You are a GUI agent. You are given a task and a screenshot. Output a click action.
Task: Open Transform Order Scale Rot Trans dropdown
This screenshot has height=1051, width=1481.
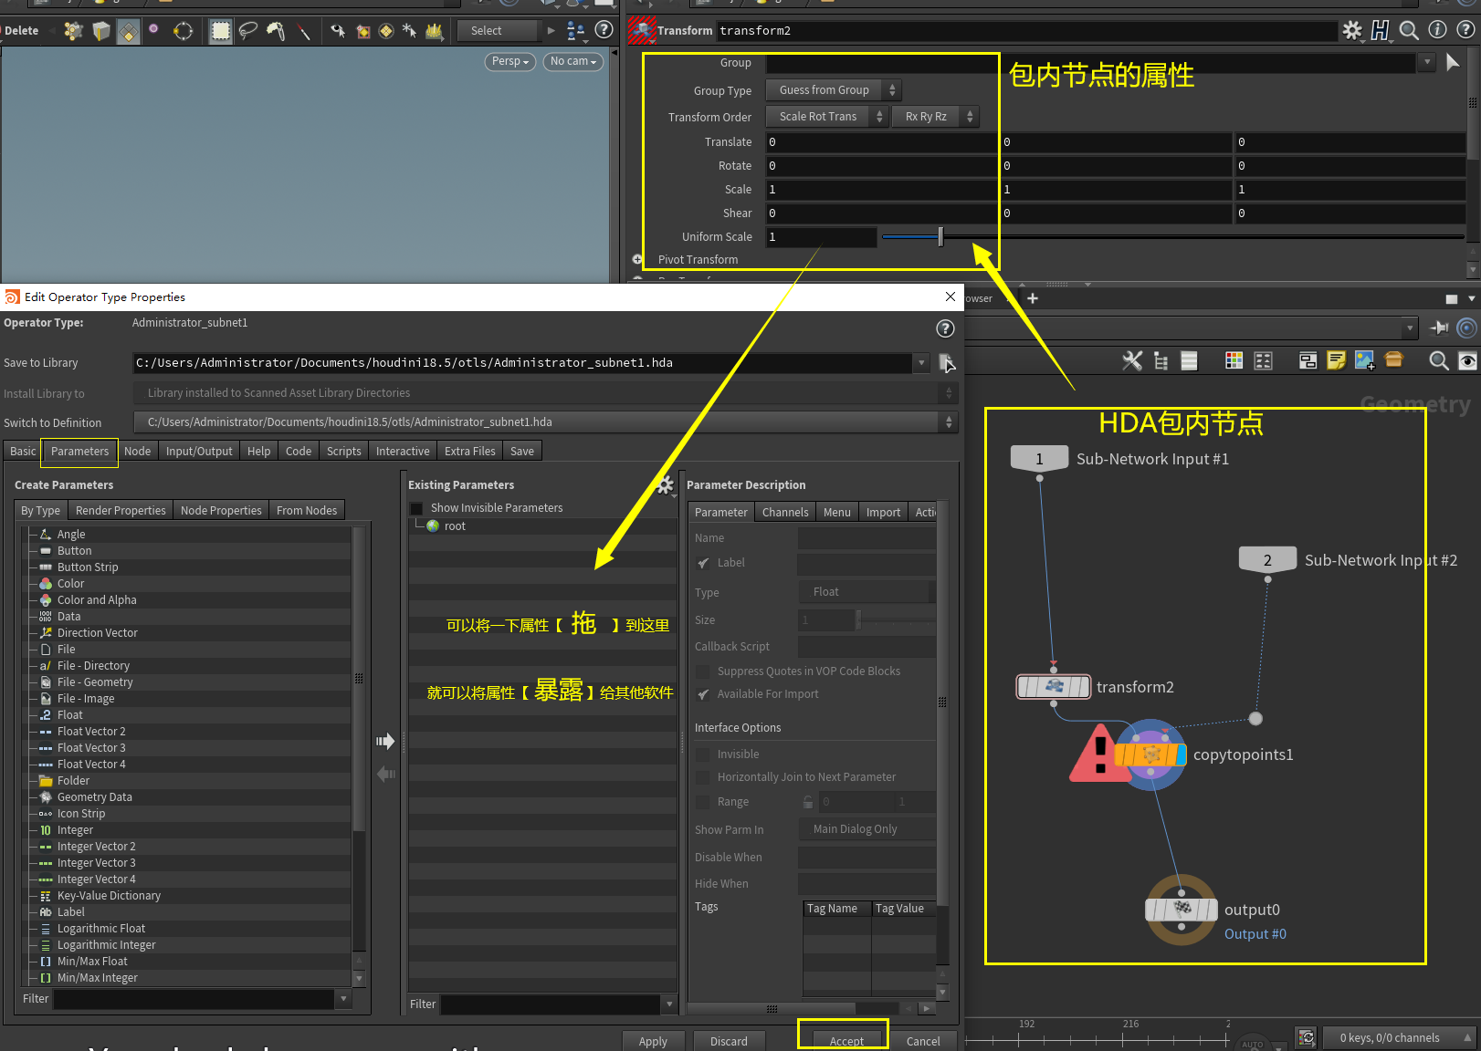[827, 116]
